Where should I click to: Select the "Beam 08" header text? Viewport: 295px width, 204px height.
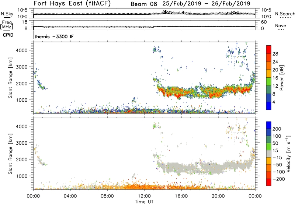pyautogui.click(x=144, y=4)
